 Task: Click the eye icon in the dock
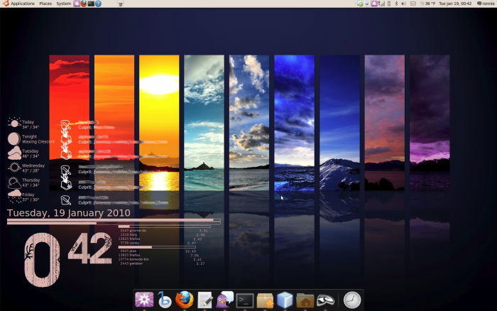[x=325, y=300]
